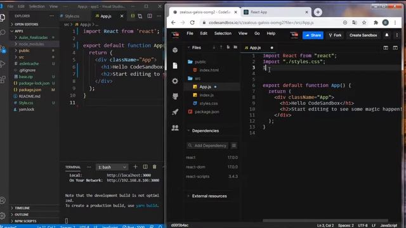Add a new terminal in VS Code
This screenshot has width=406, height=228.
135,167
